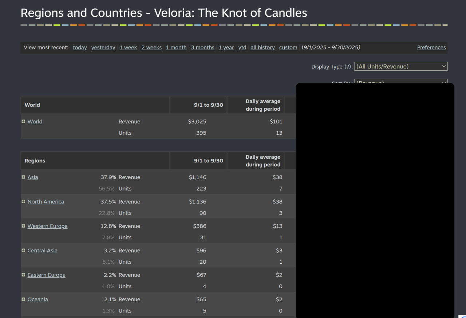Expand Central Asia plus icon
The width and height of the screenshot is (466, 318).
click(23, 251)
